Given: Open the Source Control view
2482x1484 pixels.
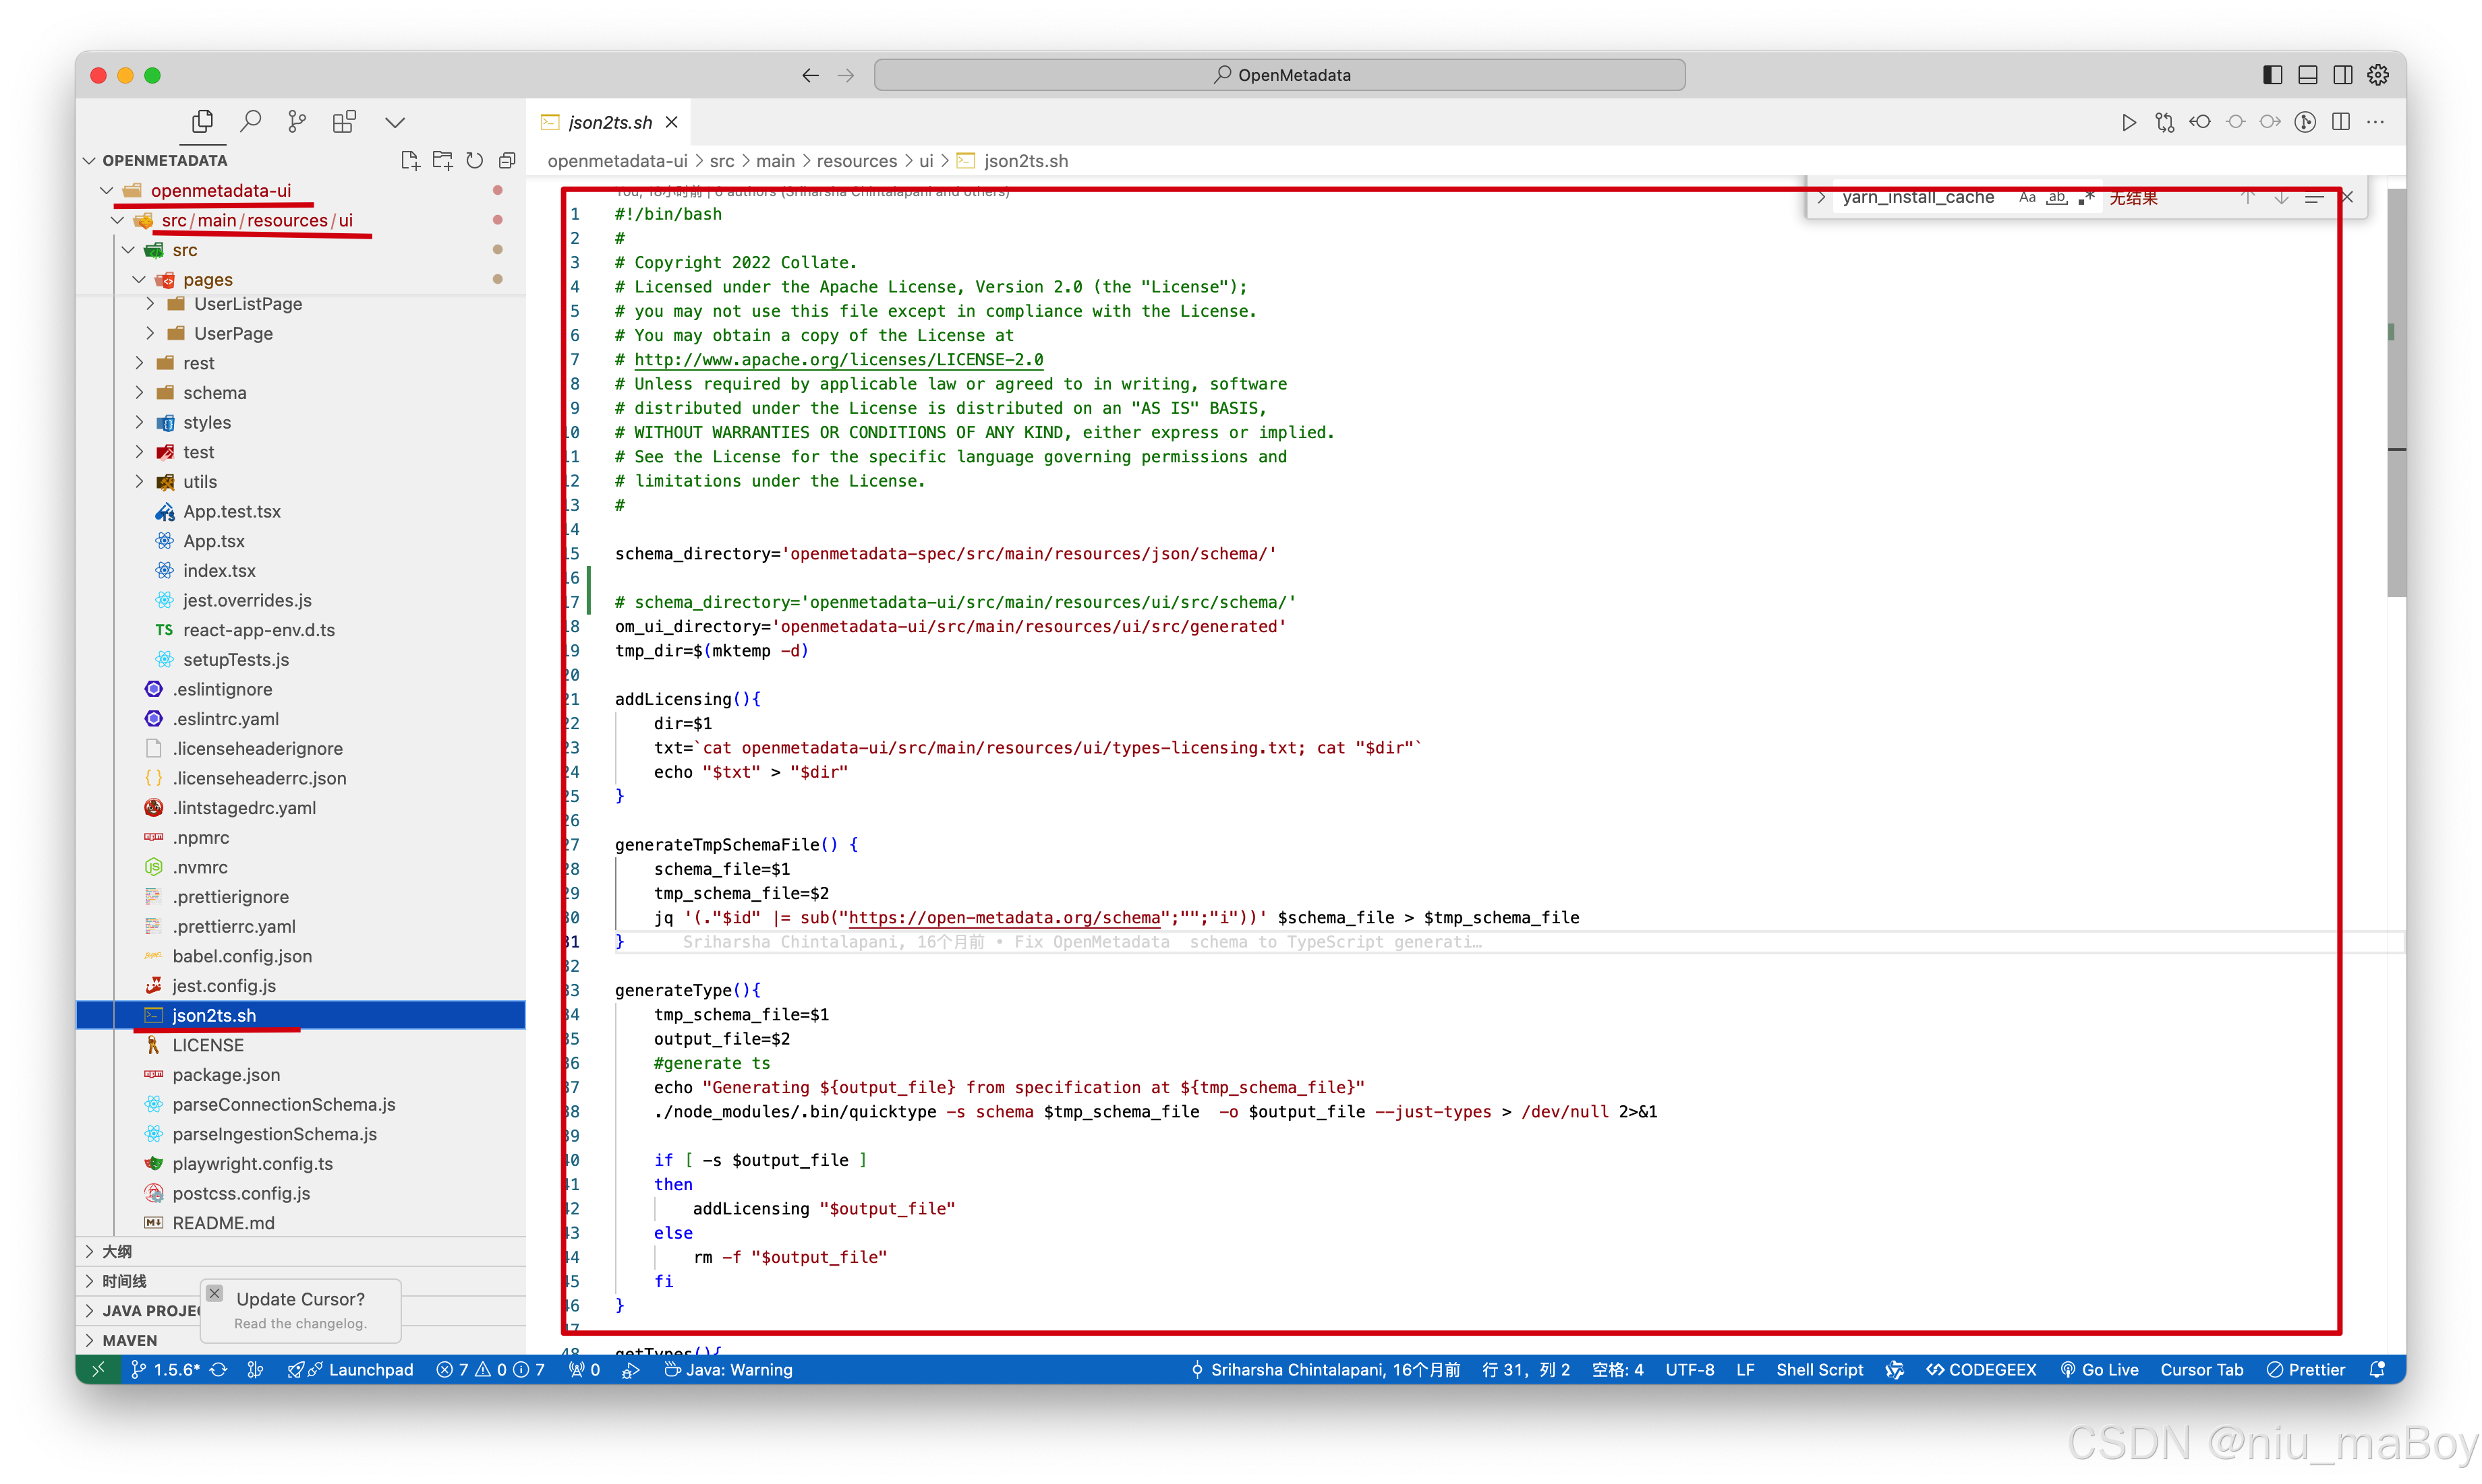Looking at the screenshot, I should click(297, 122).
